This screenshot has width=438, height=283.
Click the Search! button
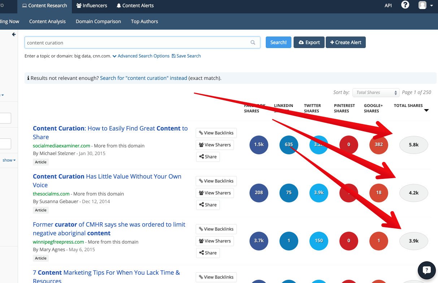pyautogui.click(x=278, y=42)
